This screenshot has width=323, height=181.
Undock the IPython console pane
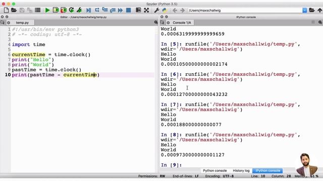(x=167, y=17)
